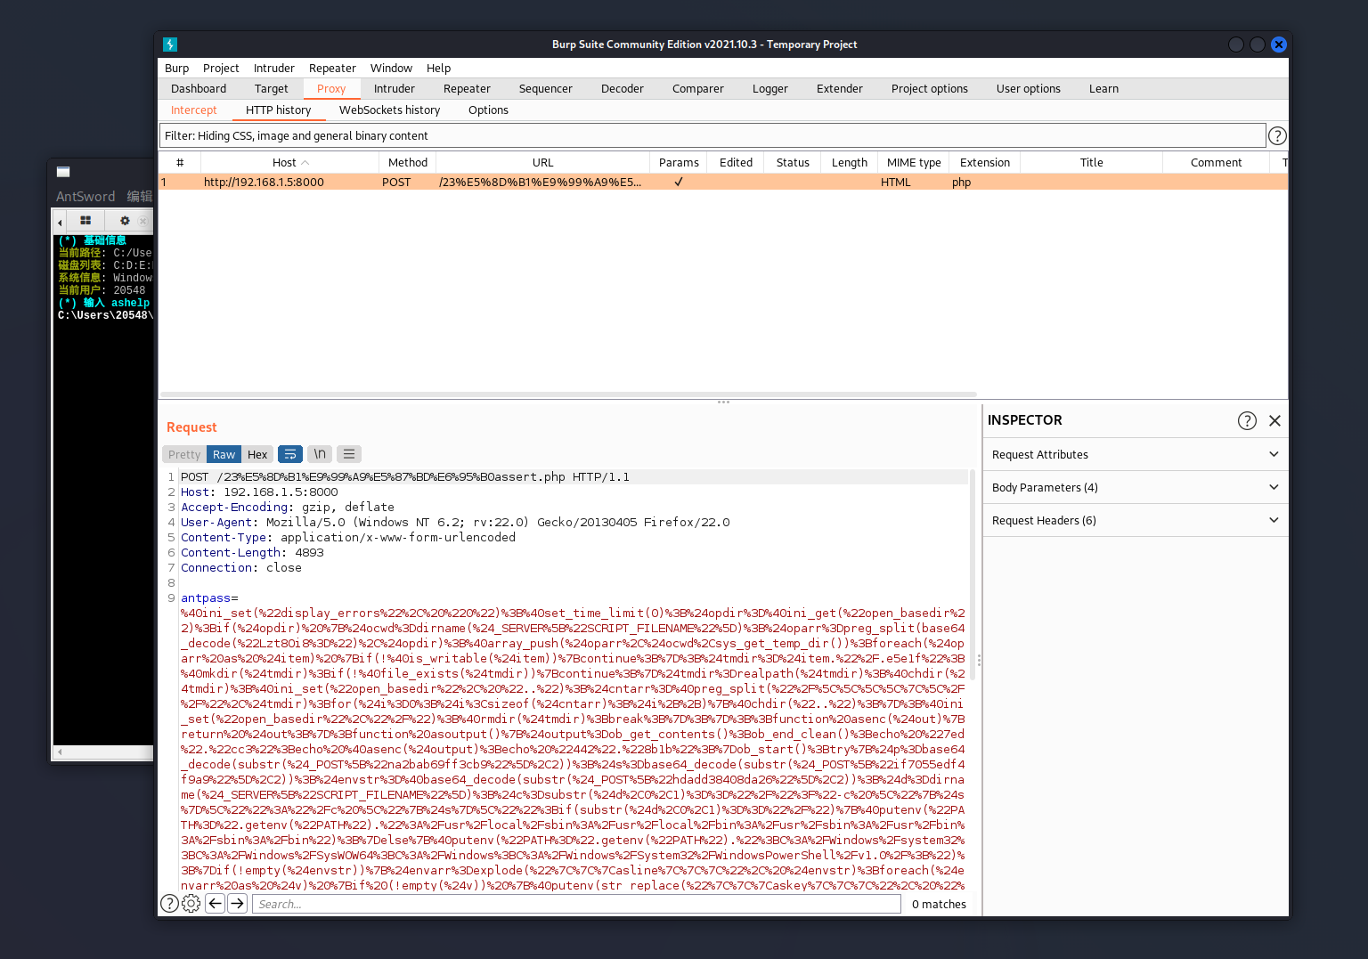Click the filter bar to edit filters

tap(712, 135)
